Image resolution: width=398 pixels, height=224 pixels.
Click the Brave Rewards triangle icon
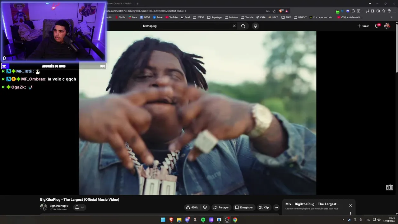pyautogui.click(x=287, y=11)
